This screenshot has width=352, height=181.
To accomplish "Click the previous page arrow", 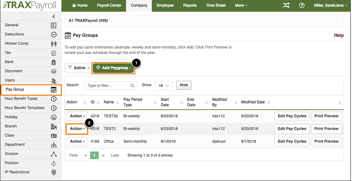I will point(85,155).
